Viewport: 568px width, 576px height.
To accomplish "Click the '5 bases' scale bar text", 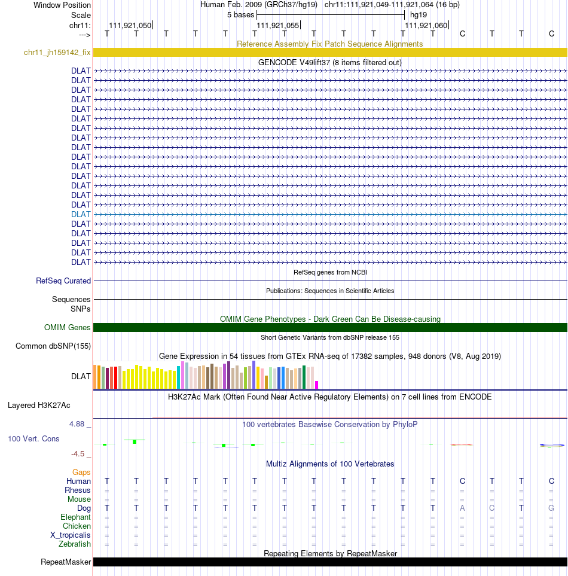I will 240,15.
